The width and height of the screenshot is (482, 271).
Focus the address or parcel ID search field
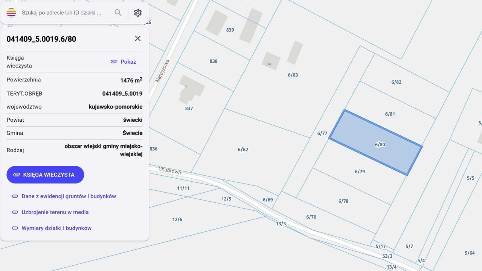62,13
